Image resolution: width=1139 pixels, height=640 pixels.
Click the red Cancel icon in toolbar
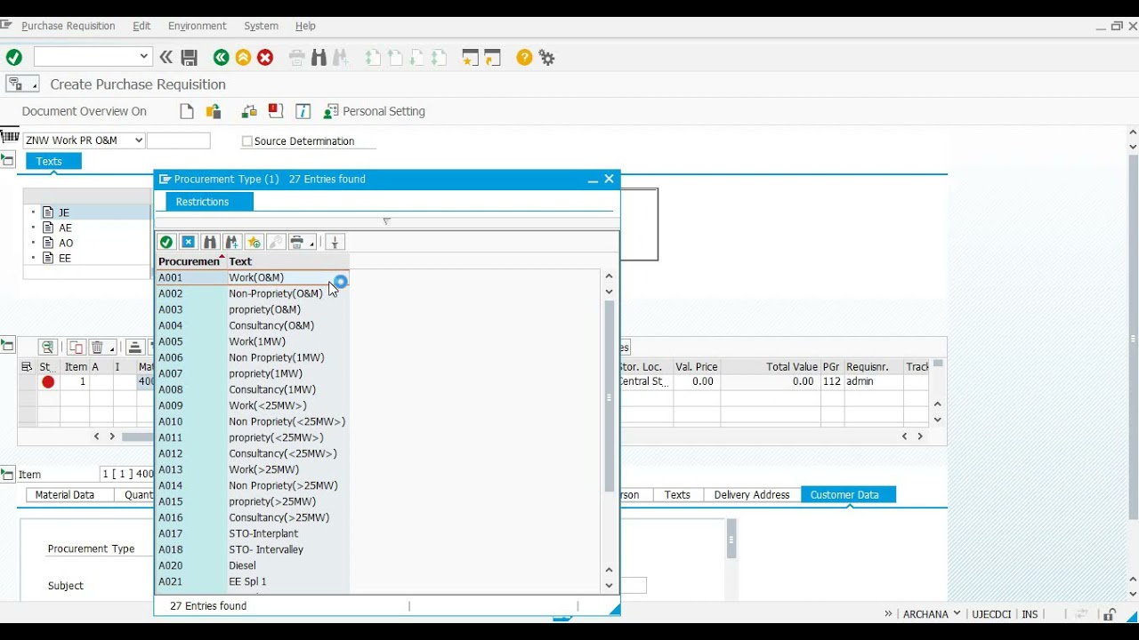point(265,58)
